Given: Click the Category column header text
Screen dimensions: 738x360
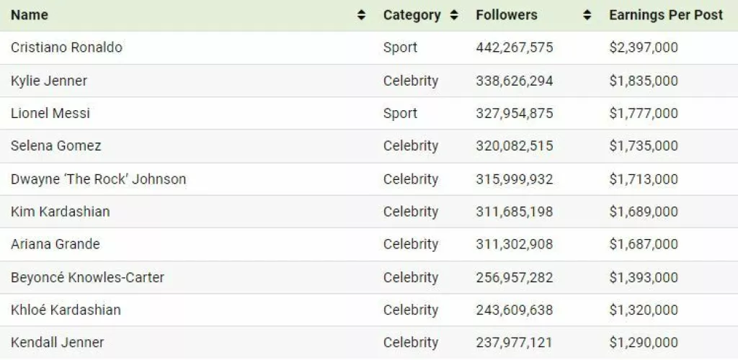Looking at the screenshot, I should click(412, 15).
